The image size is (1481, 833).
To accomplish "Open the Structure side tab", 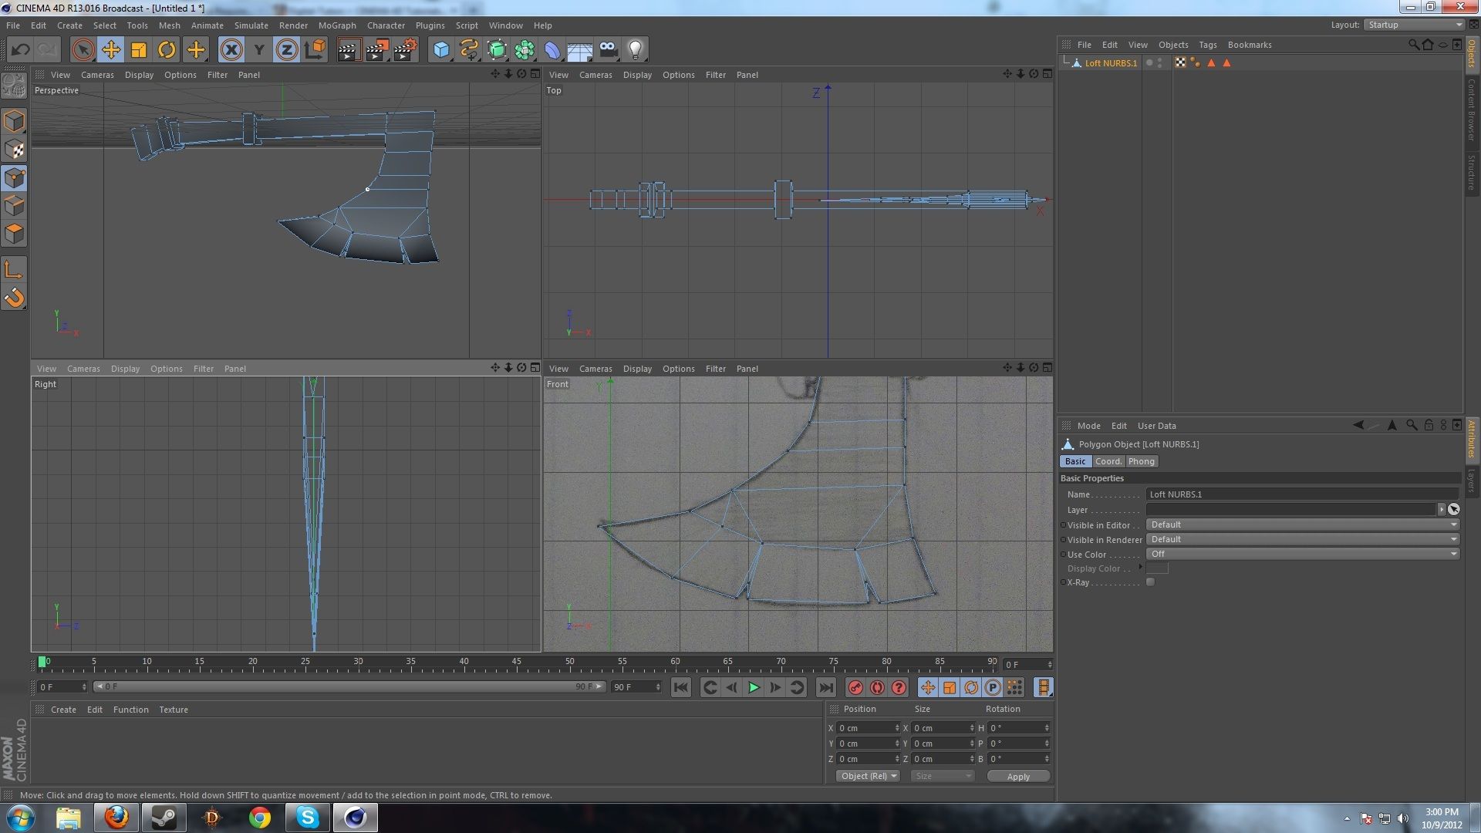I will coord(1472,171).
